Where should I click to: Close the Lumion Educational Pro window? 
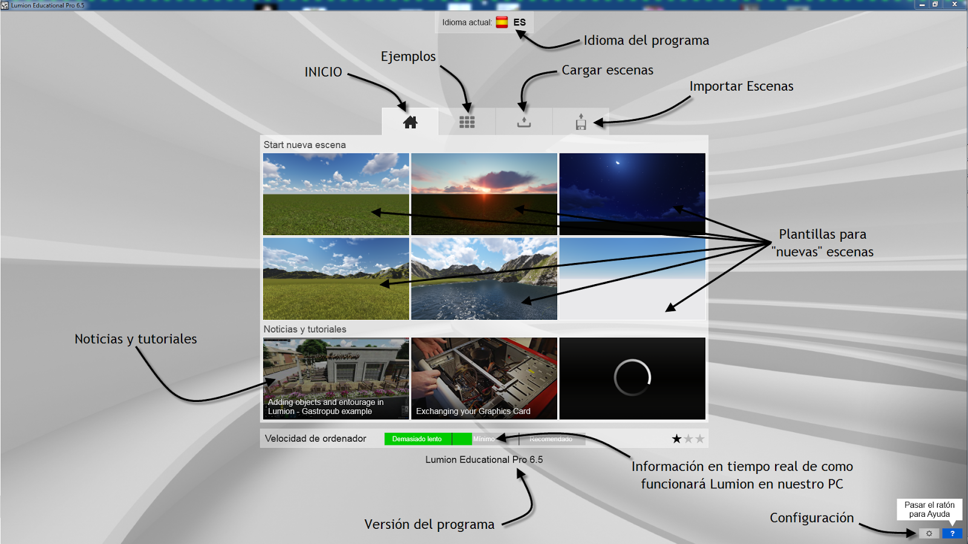pyautogui.click(x=955, y=4)
